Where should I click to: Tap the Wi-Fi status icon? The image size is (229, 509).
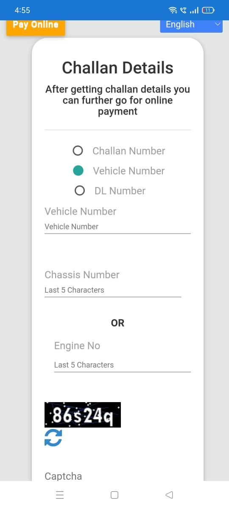pyautogui.click(x=173, y=10)
